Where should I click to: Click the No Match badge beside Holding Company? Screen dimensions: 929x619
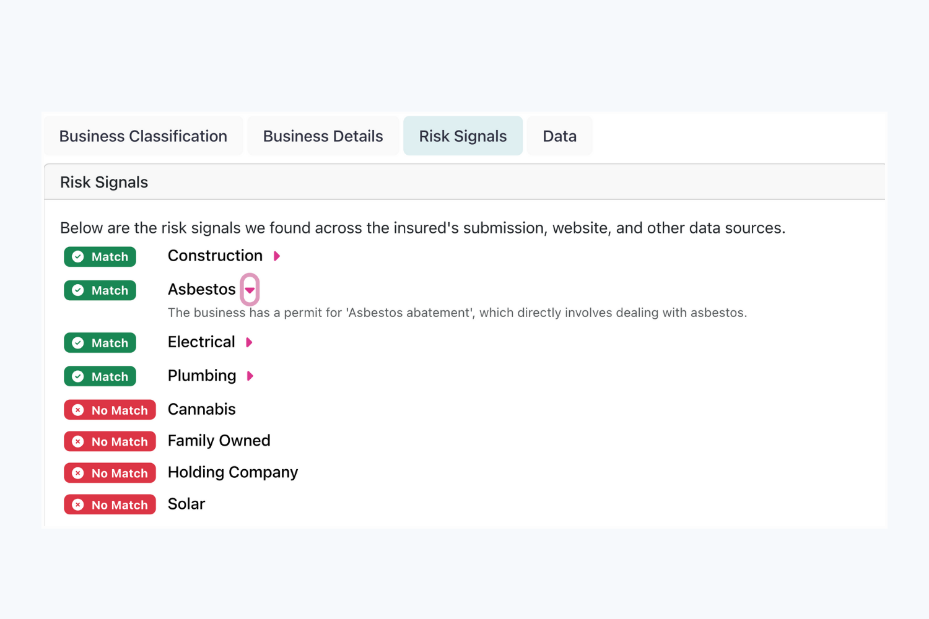[110, 473]
